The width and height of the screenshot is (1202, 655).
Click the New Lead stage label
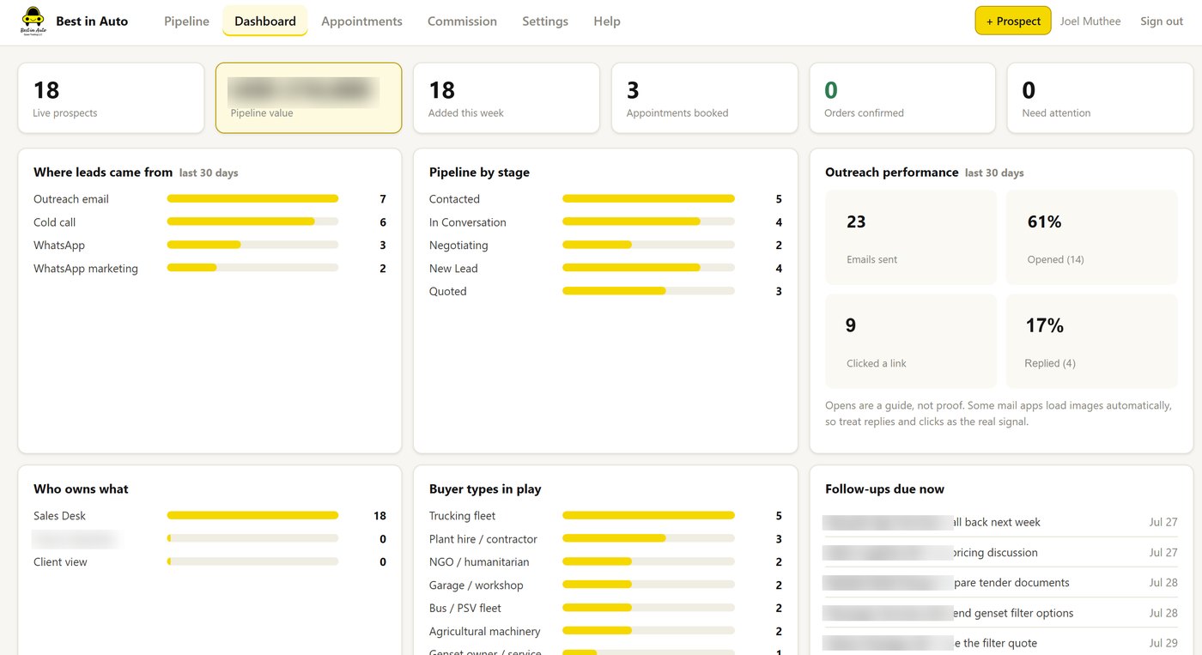[453, 269]
